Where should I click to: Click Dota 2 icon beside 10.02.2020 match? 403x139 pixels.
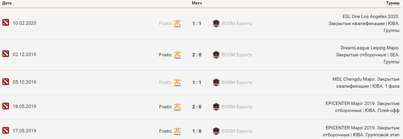click(x=6, y=23)
